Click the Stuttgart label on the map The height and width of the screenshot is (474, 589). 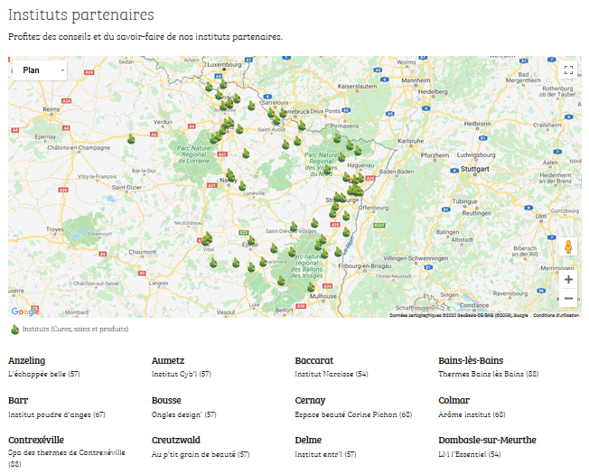(x=475, y=169)
